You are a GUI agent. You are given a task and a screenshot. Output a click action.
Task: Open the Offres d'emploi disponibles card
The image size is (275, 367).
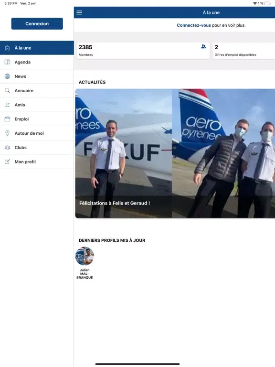[x=243, y=51]
